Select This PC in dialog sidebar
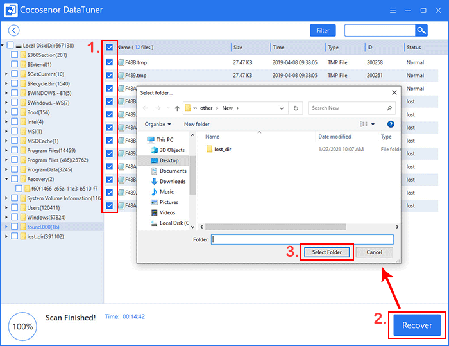The image size is (449, 346). [x=160, y=139]
